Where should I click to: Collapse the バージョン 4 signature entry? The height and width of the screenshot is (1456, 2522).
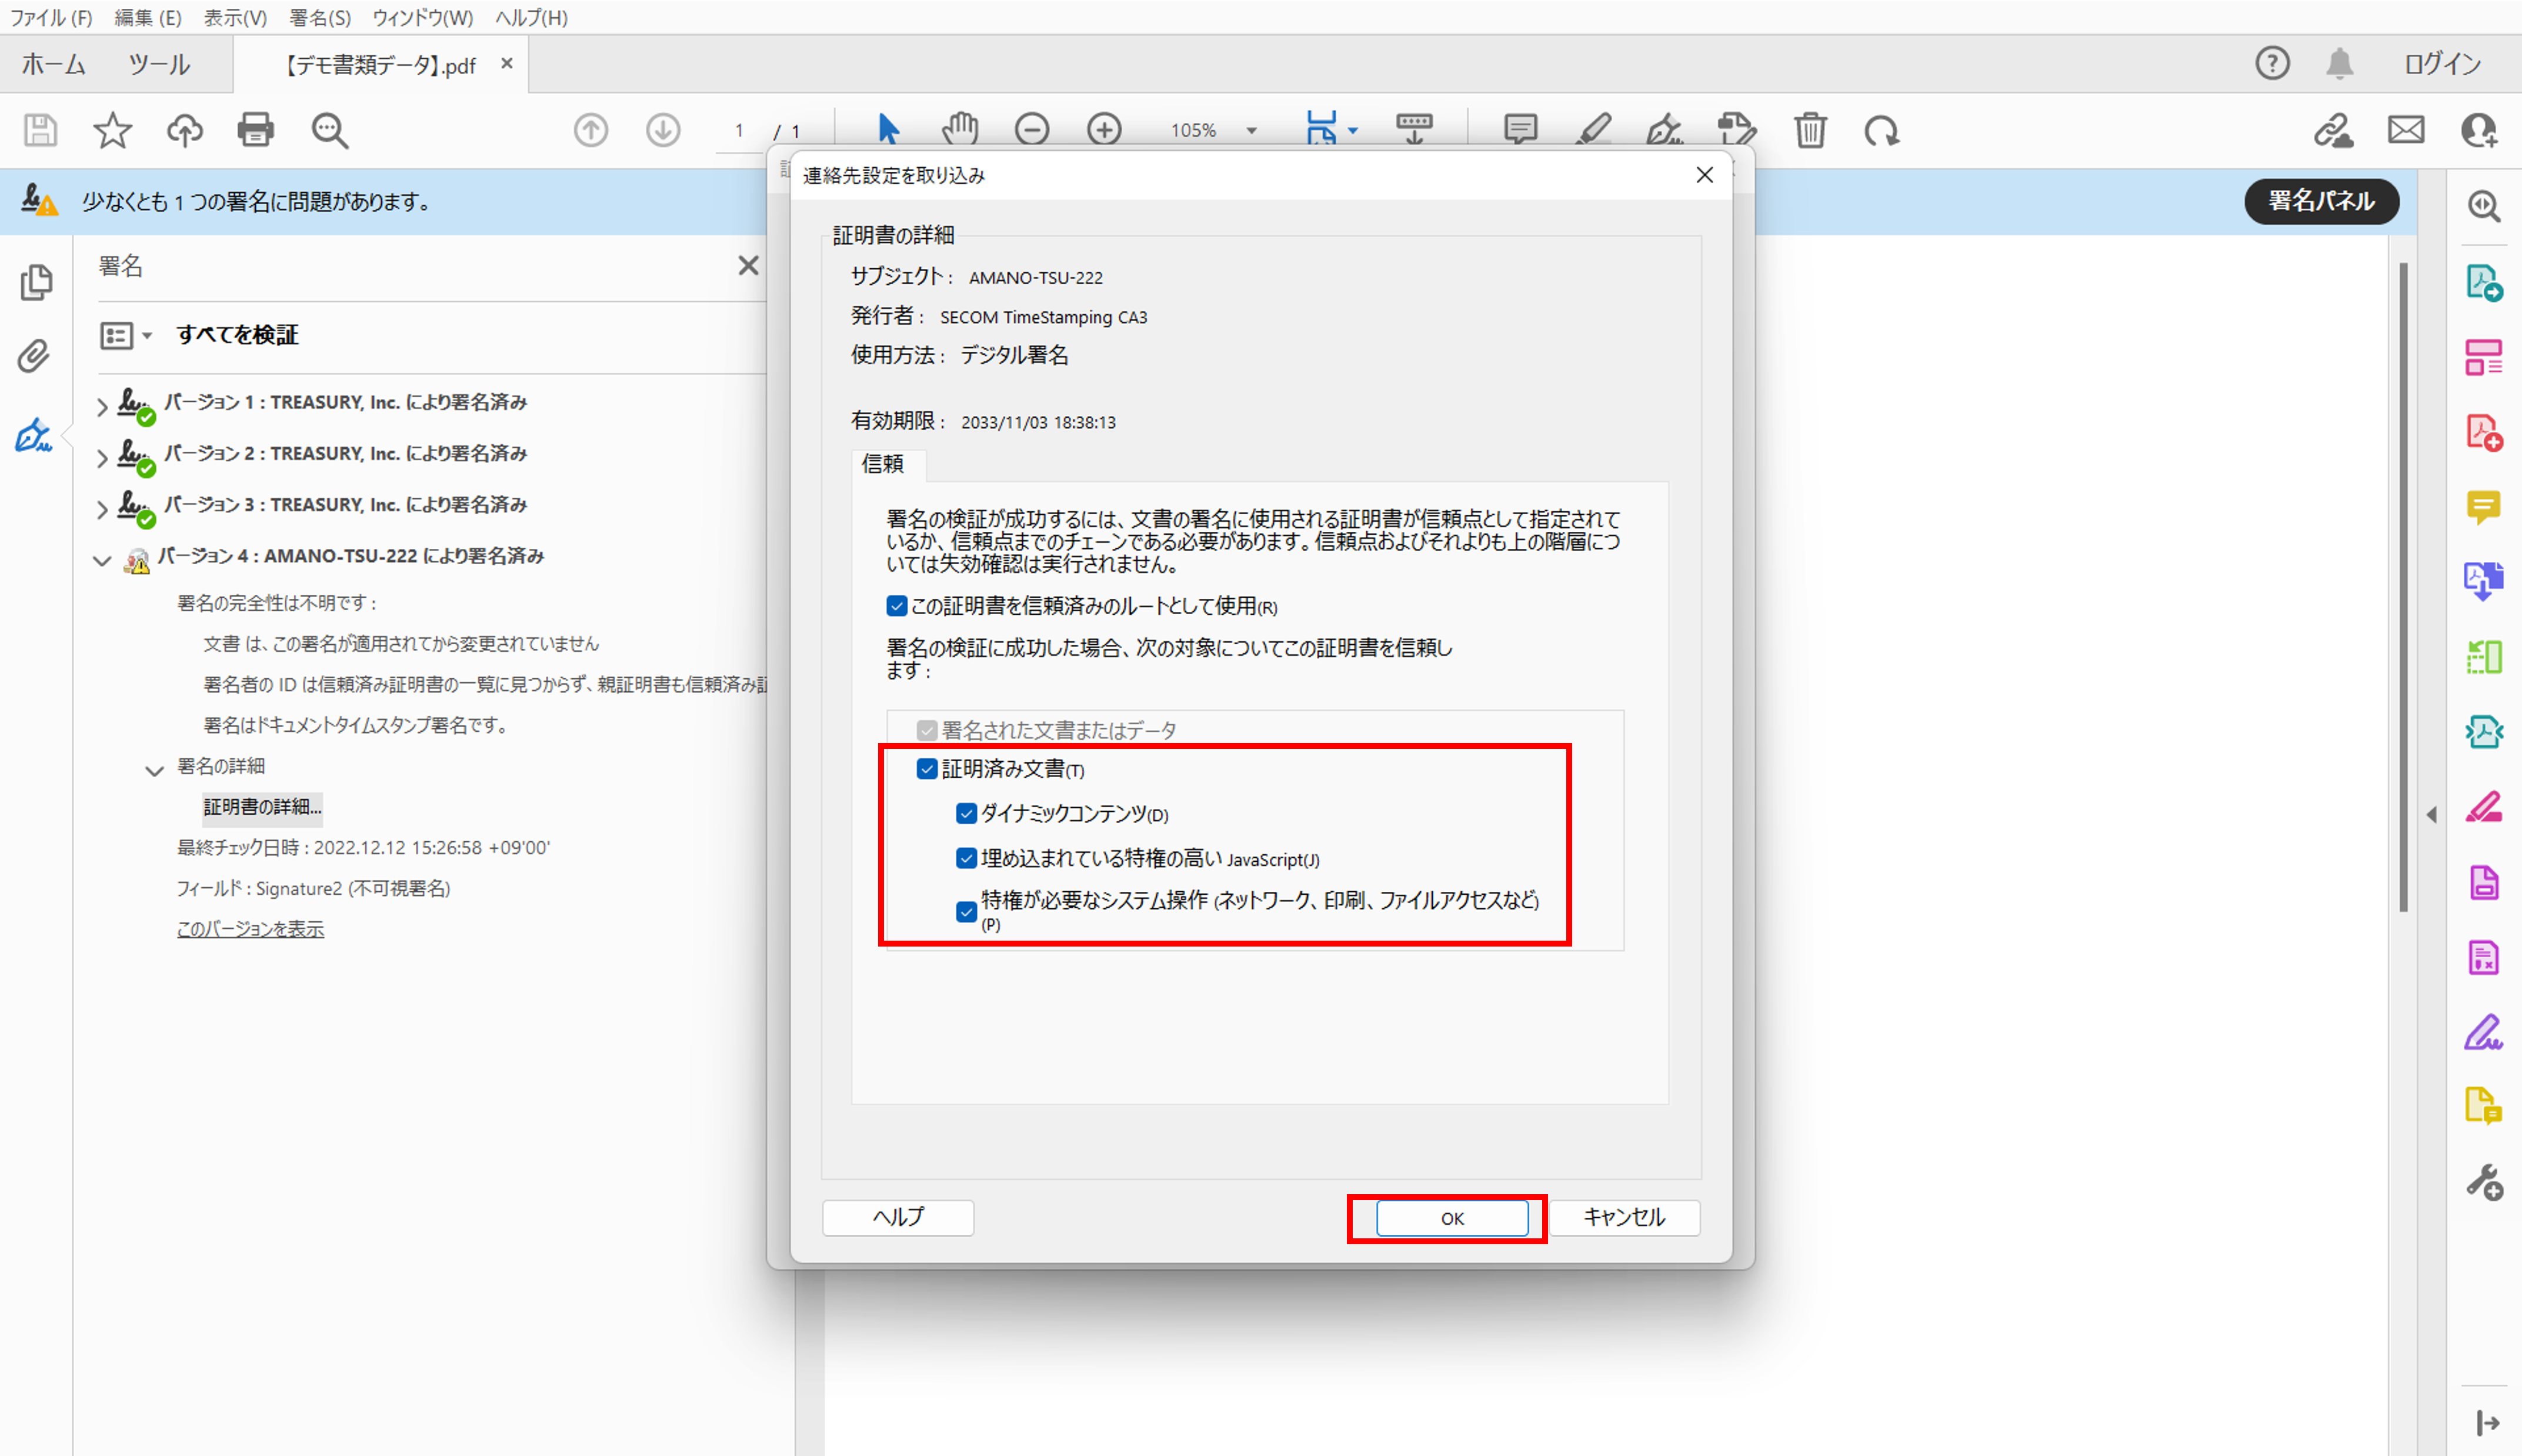(x=102, y=560)
